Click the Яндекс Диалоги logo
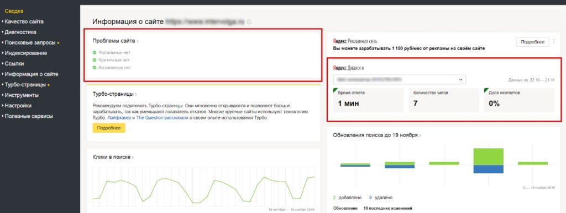 click(x=348, y=68)
